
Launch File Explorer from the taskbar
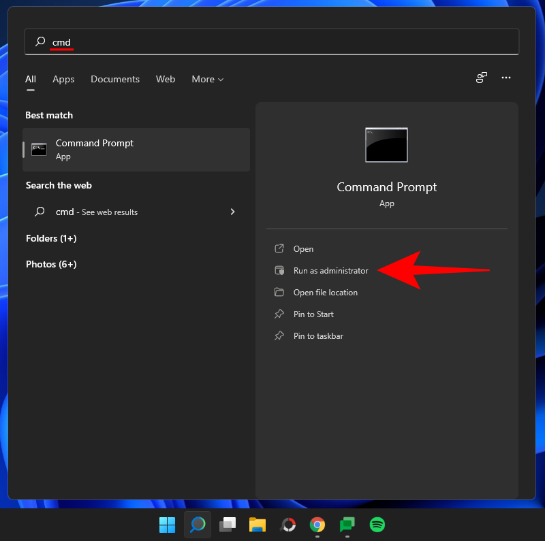pos(257,525)
